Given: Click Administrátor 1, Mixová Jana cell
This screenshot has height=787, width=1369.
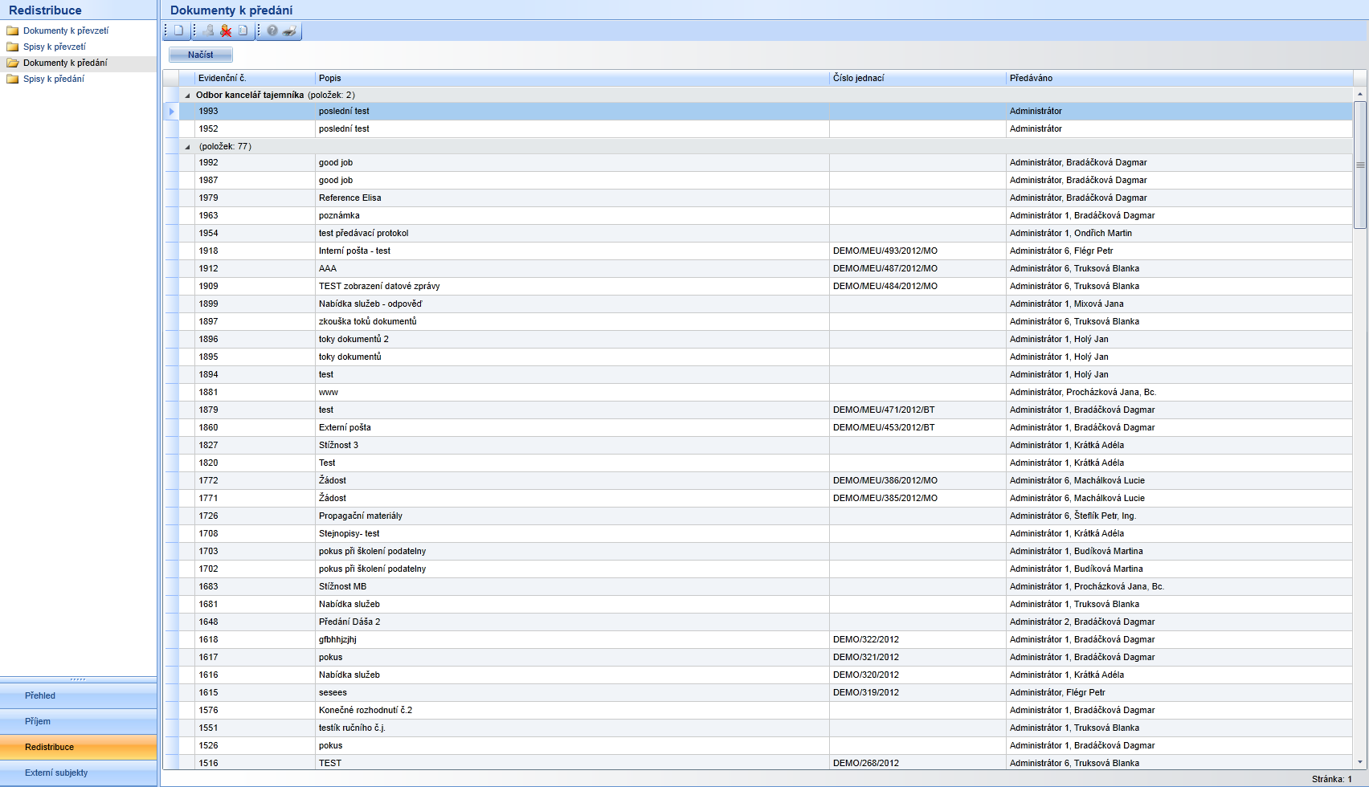Looking at the screenshot, I should click(x=1179, y=304).
